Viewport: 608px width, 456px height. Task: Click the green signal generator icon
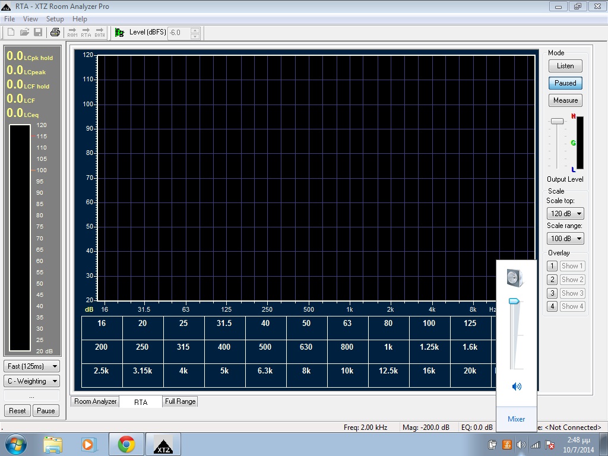[x=119, y=32]
